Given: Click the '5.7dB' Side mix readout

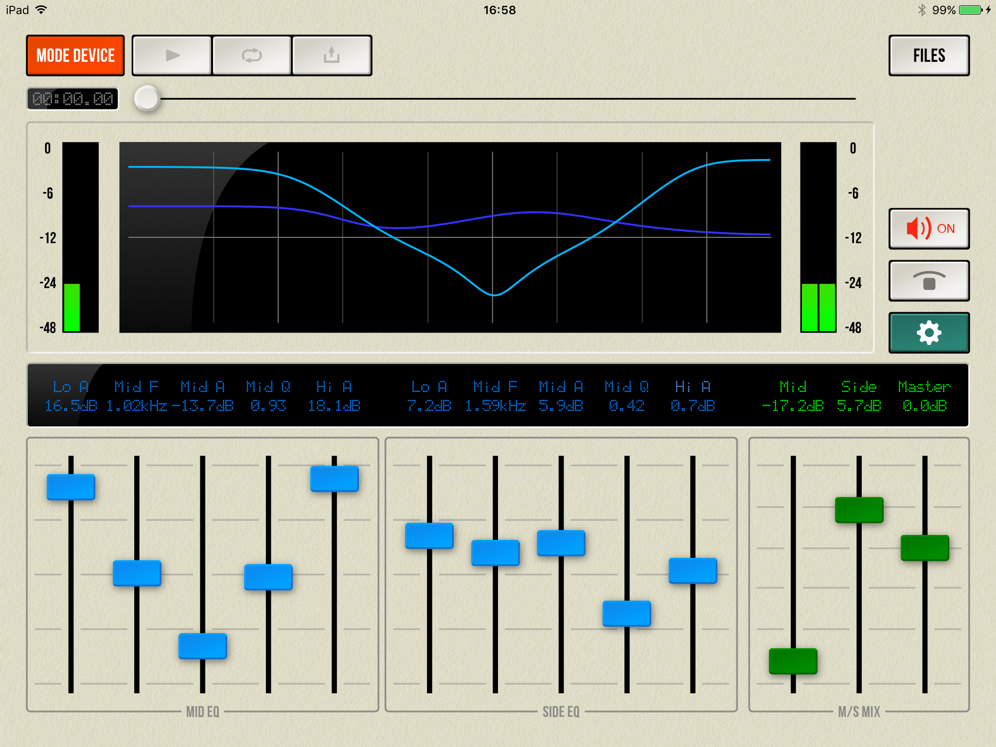Looking at the screenshot, I should [x=859, y=406].
